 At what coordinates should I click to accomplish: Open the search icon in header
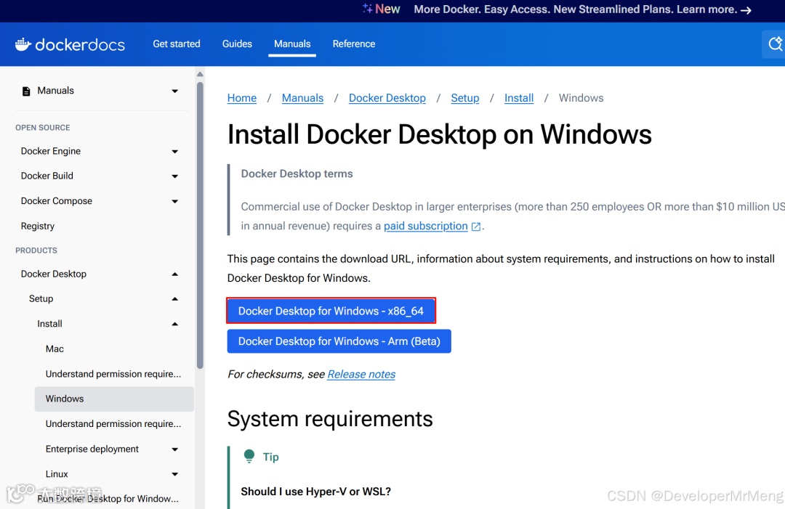point(775,44)
